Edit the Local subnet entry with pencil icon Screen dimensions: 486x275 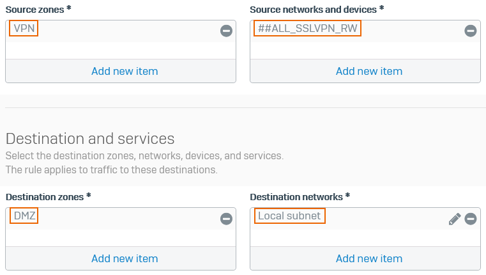(x=454, y=219)
